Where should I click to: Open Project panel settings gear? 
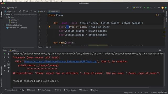coord(31,11)
